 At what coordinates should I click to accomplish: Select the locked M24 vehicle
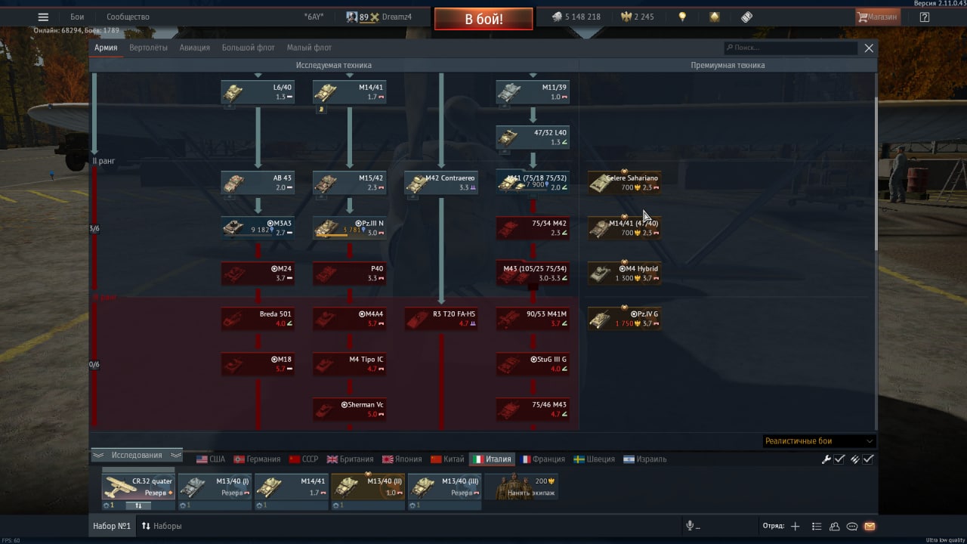coord(258,274)
